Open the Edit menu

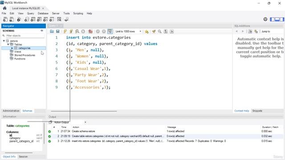12,13
